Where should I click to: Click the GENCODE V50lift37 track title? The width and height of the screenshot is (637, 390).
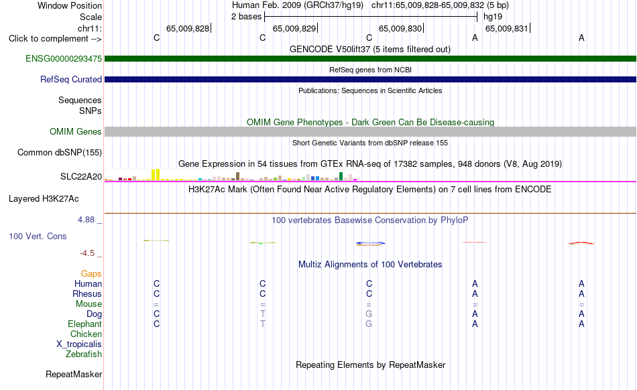coord(370,49)
